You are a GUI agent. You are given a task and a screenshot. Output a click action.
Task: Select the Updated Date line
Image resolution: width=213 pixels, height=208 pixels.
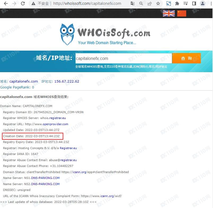31,130
